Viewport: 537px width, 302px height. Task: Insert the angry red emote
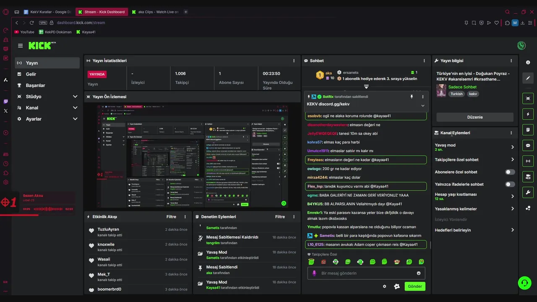click(x=323, y=262)
